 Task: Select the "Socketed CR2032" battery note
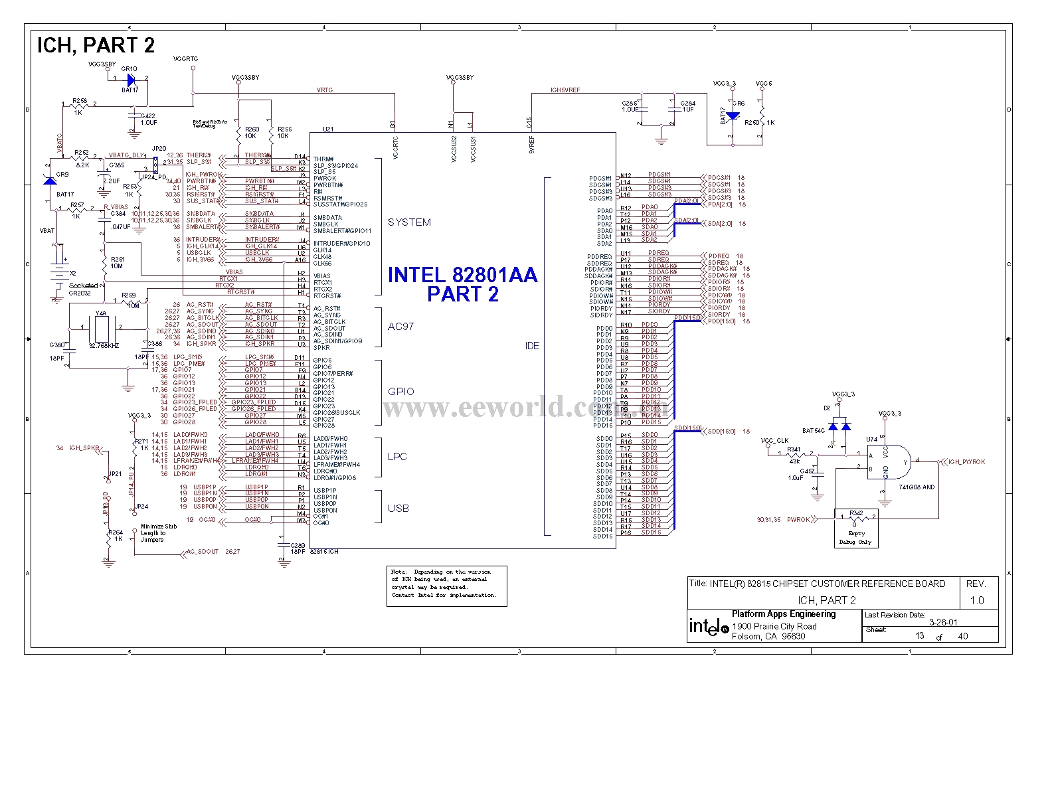84,289
